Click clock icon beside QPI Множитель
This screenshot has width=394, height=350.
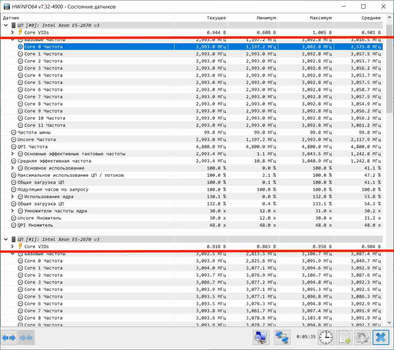coord(14,225)
